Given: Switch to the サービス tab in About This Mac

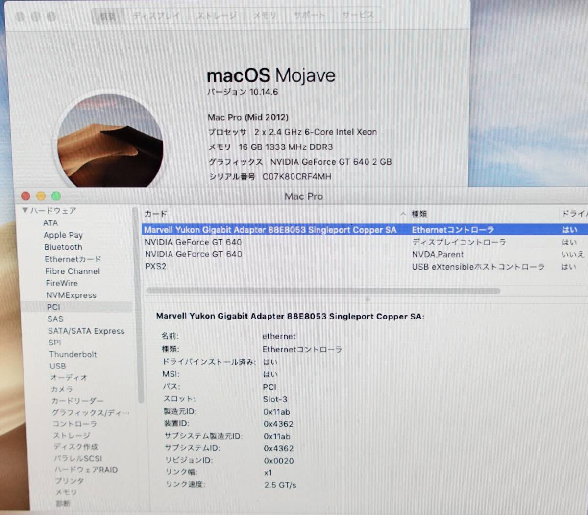Looking at the screenshot, I should pyautogui.click(x=358, y=16).
